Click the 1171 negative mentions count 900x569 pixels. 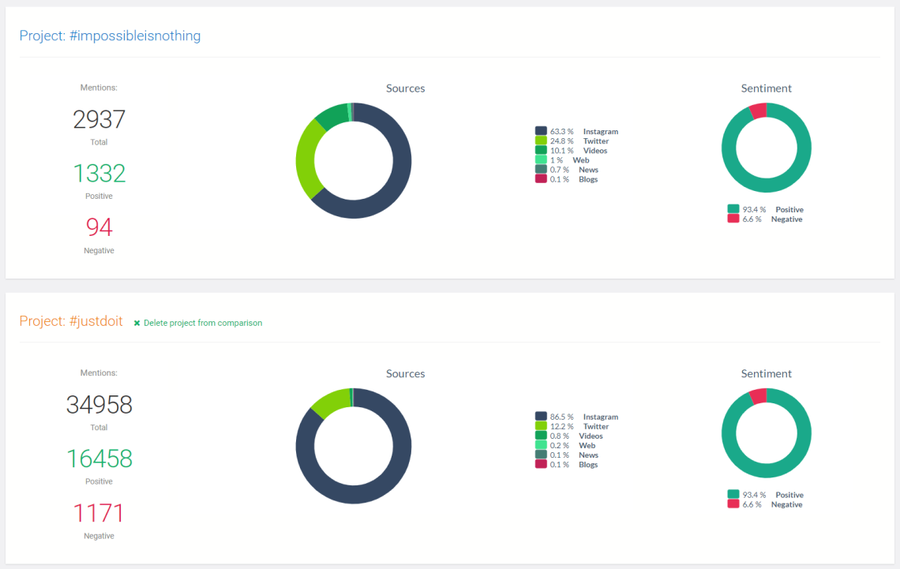coord(99,513)
